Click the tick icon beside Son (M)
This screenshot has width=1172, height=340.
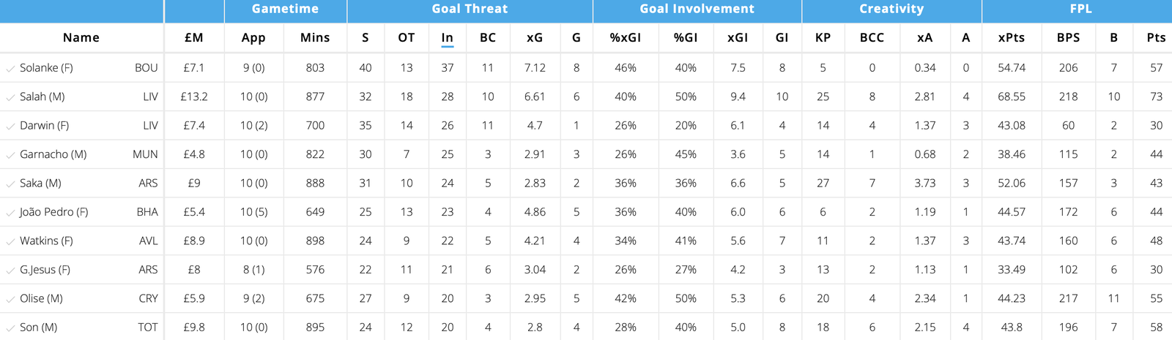pyautogui.click(x=10, y=328)
